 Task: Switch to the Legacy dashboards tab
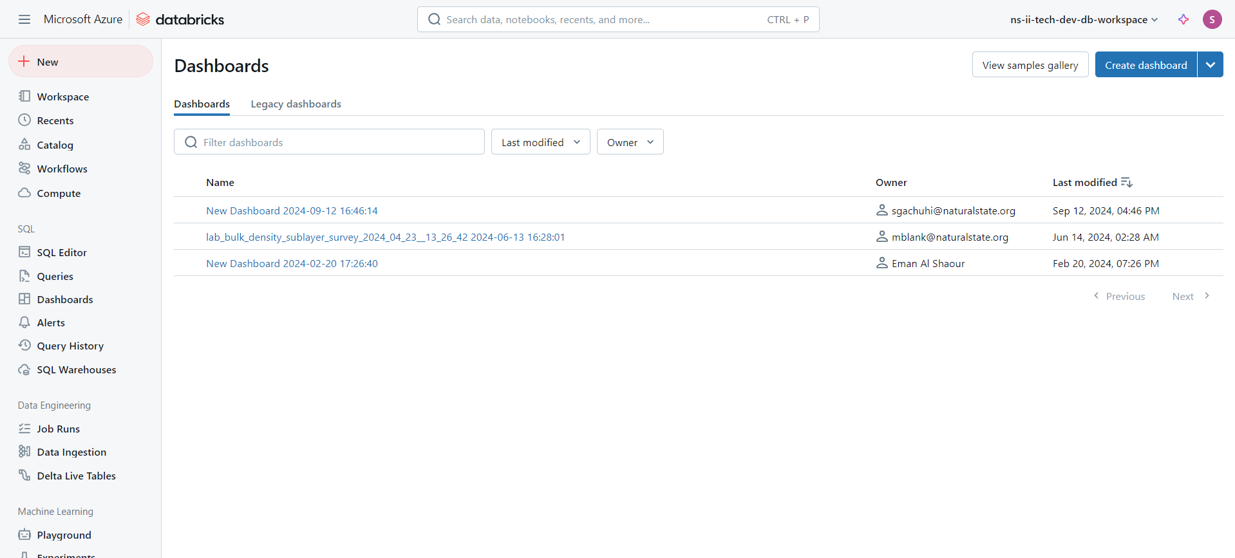[x=296, y=104]
